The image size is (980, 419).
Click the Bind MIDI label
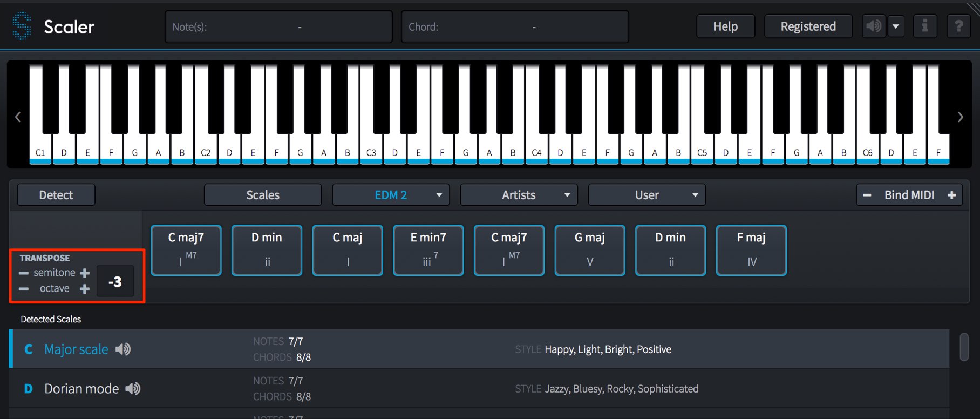[x=909, y=195]
